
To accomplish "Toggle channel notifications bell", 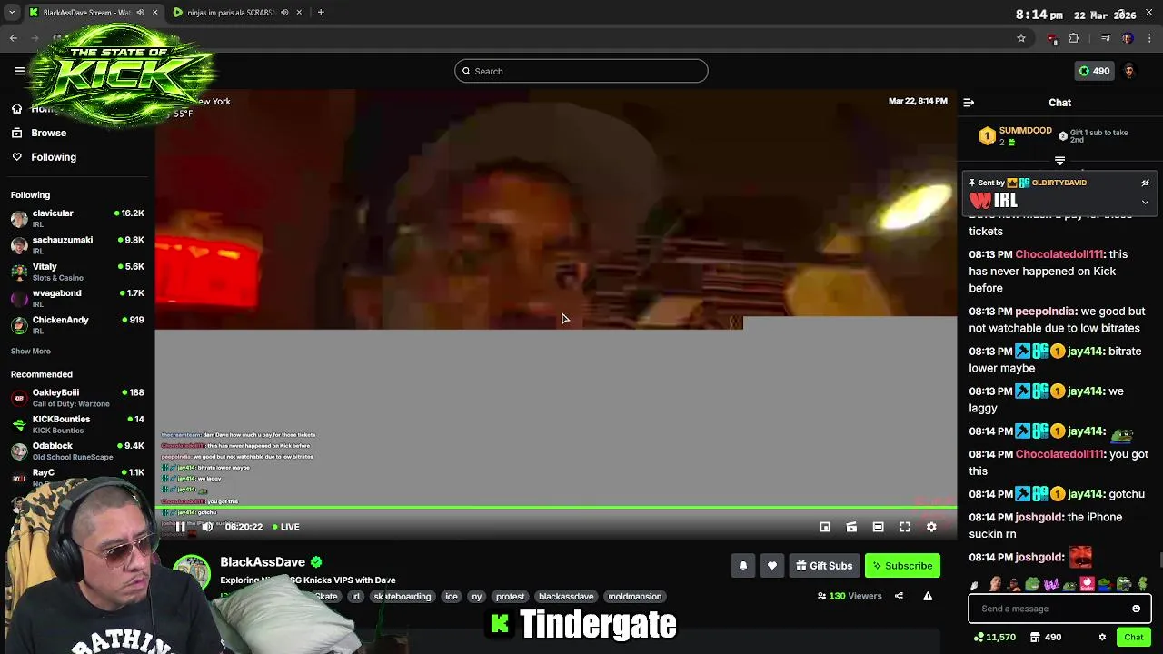I will point(742,566).
